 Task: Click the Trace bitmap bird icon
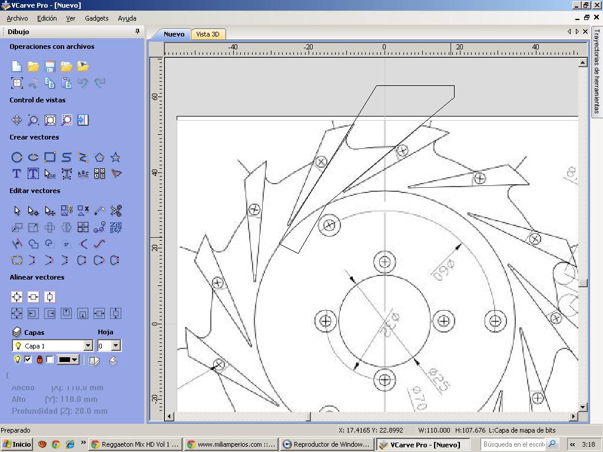116,174
